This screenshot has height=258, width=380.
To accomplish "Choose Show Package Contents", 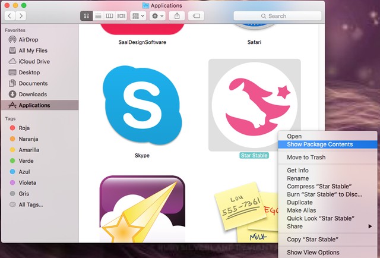I will [328, 144].
